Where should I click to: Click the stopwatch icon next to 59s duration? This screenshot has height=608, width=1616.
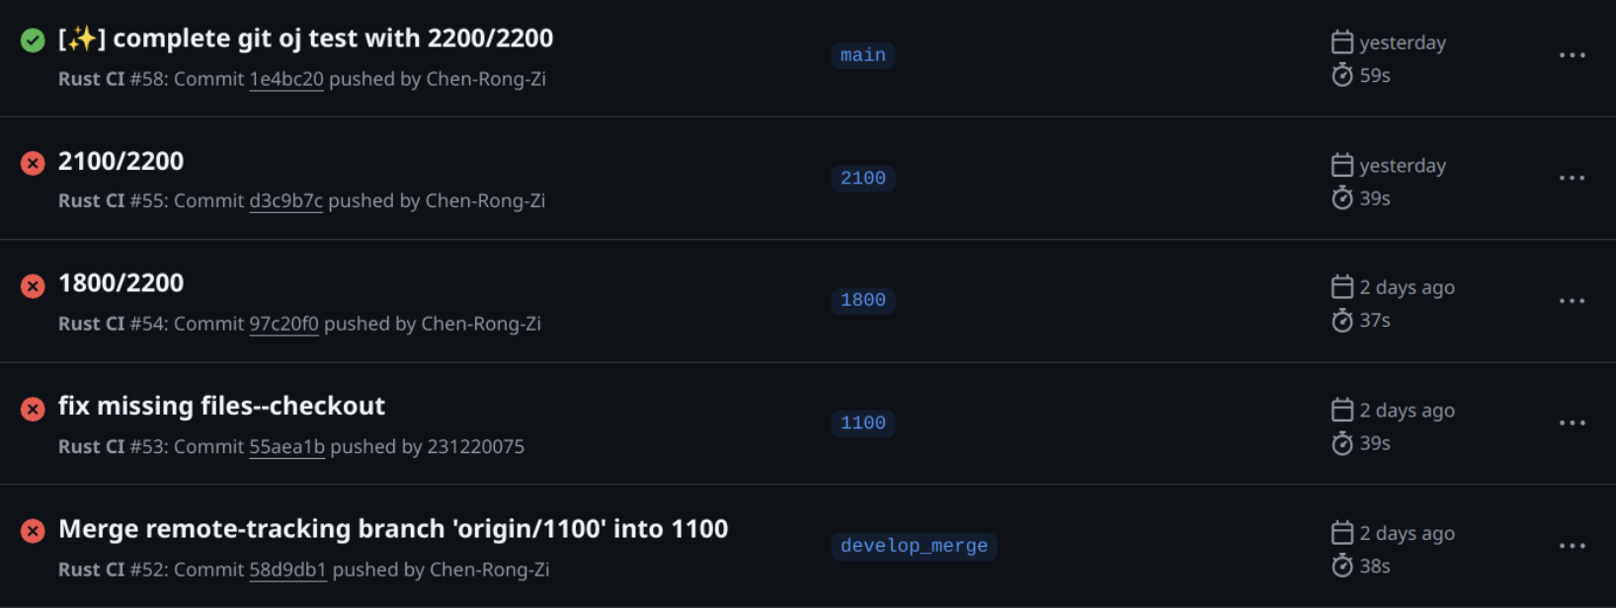pyautogui.click(x=1341, y=75)
